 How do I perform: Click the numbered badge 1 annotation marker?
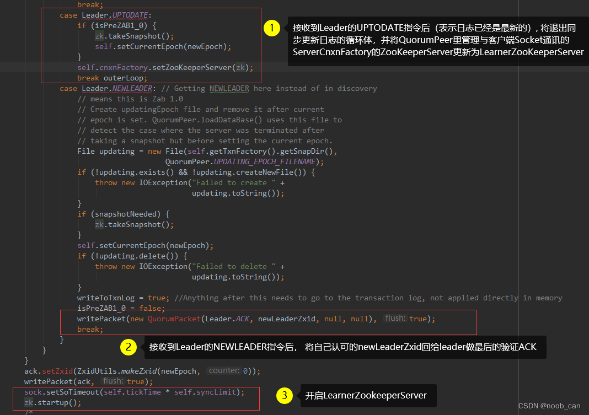tap(272, 28)
